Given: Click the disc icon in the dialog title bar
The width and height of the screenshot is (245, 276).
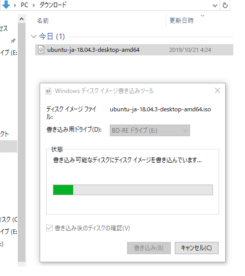Looking at the screenshot, I should (48, 91).
